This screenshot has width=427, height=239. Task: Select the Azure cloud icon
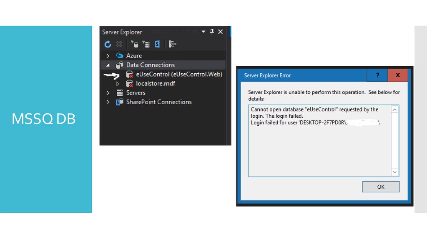point(120,55)
